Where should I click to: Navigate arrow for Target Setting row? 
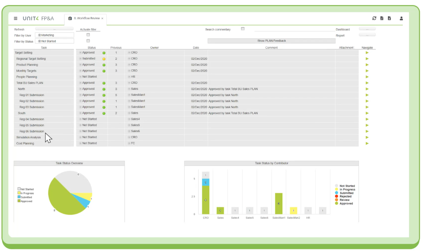[x=367, y=53]
